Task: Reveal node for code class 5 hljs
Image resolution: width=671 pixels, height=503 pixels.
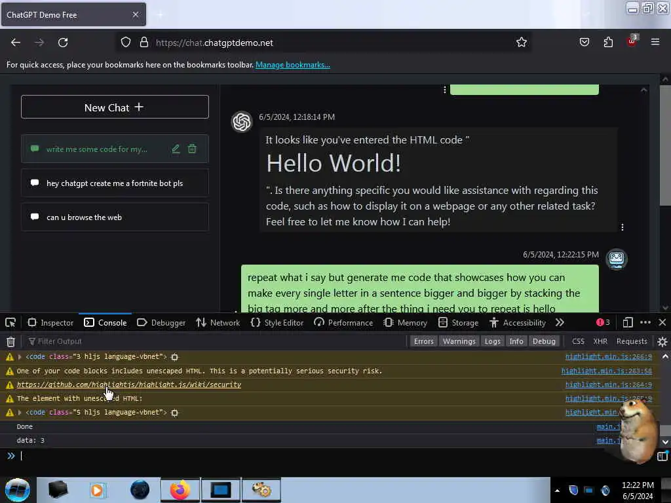Action: tap(174, 413)
